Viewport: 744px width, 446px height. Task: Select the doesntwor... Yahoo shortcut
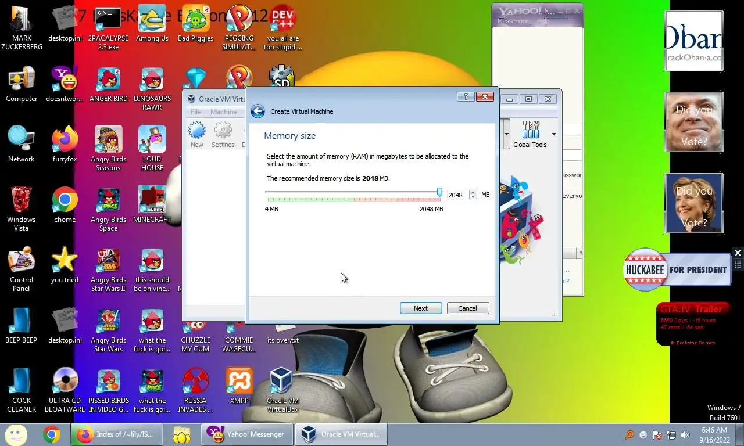pyautogui.click(x=65, y=85)
